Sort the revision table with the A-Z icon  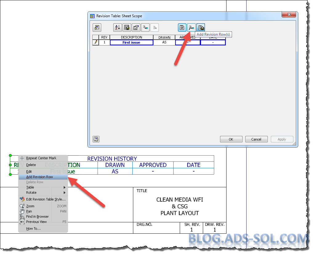pos(117,27)
